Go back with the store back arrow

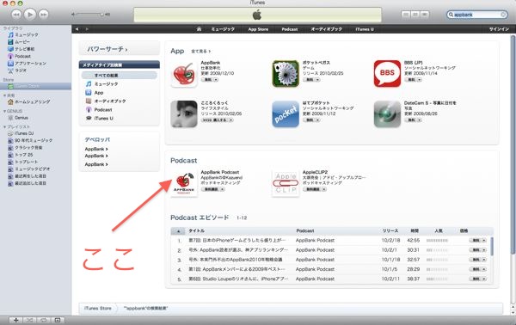[77, 29]
